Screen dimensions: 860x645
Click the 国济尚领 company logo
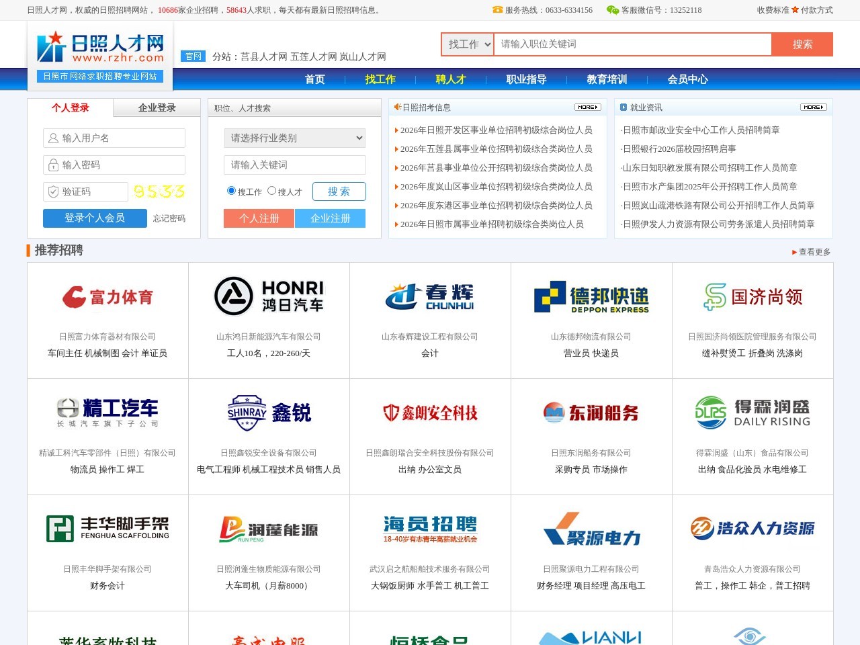(752, 297)
